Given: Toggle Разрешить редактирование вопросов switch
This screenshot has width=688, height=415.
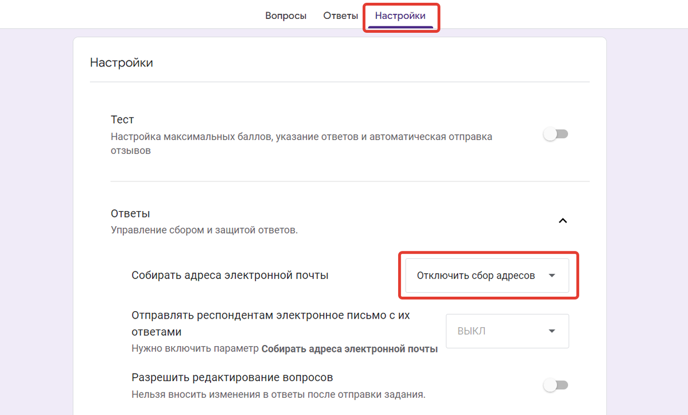Looking at the screenshot, I should pos(555,385).
